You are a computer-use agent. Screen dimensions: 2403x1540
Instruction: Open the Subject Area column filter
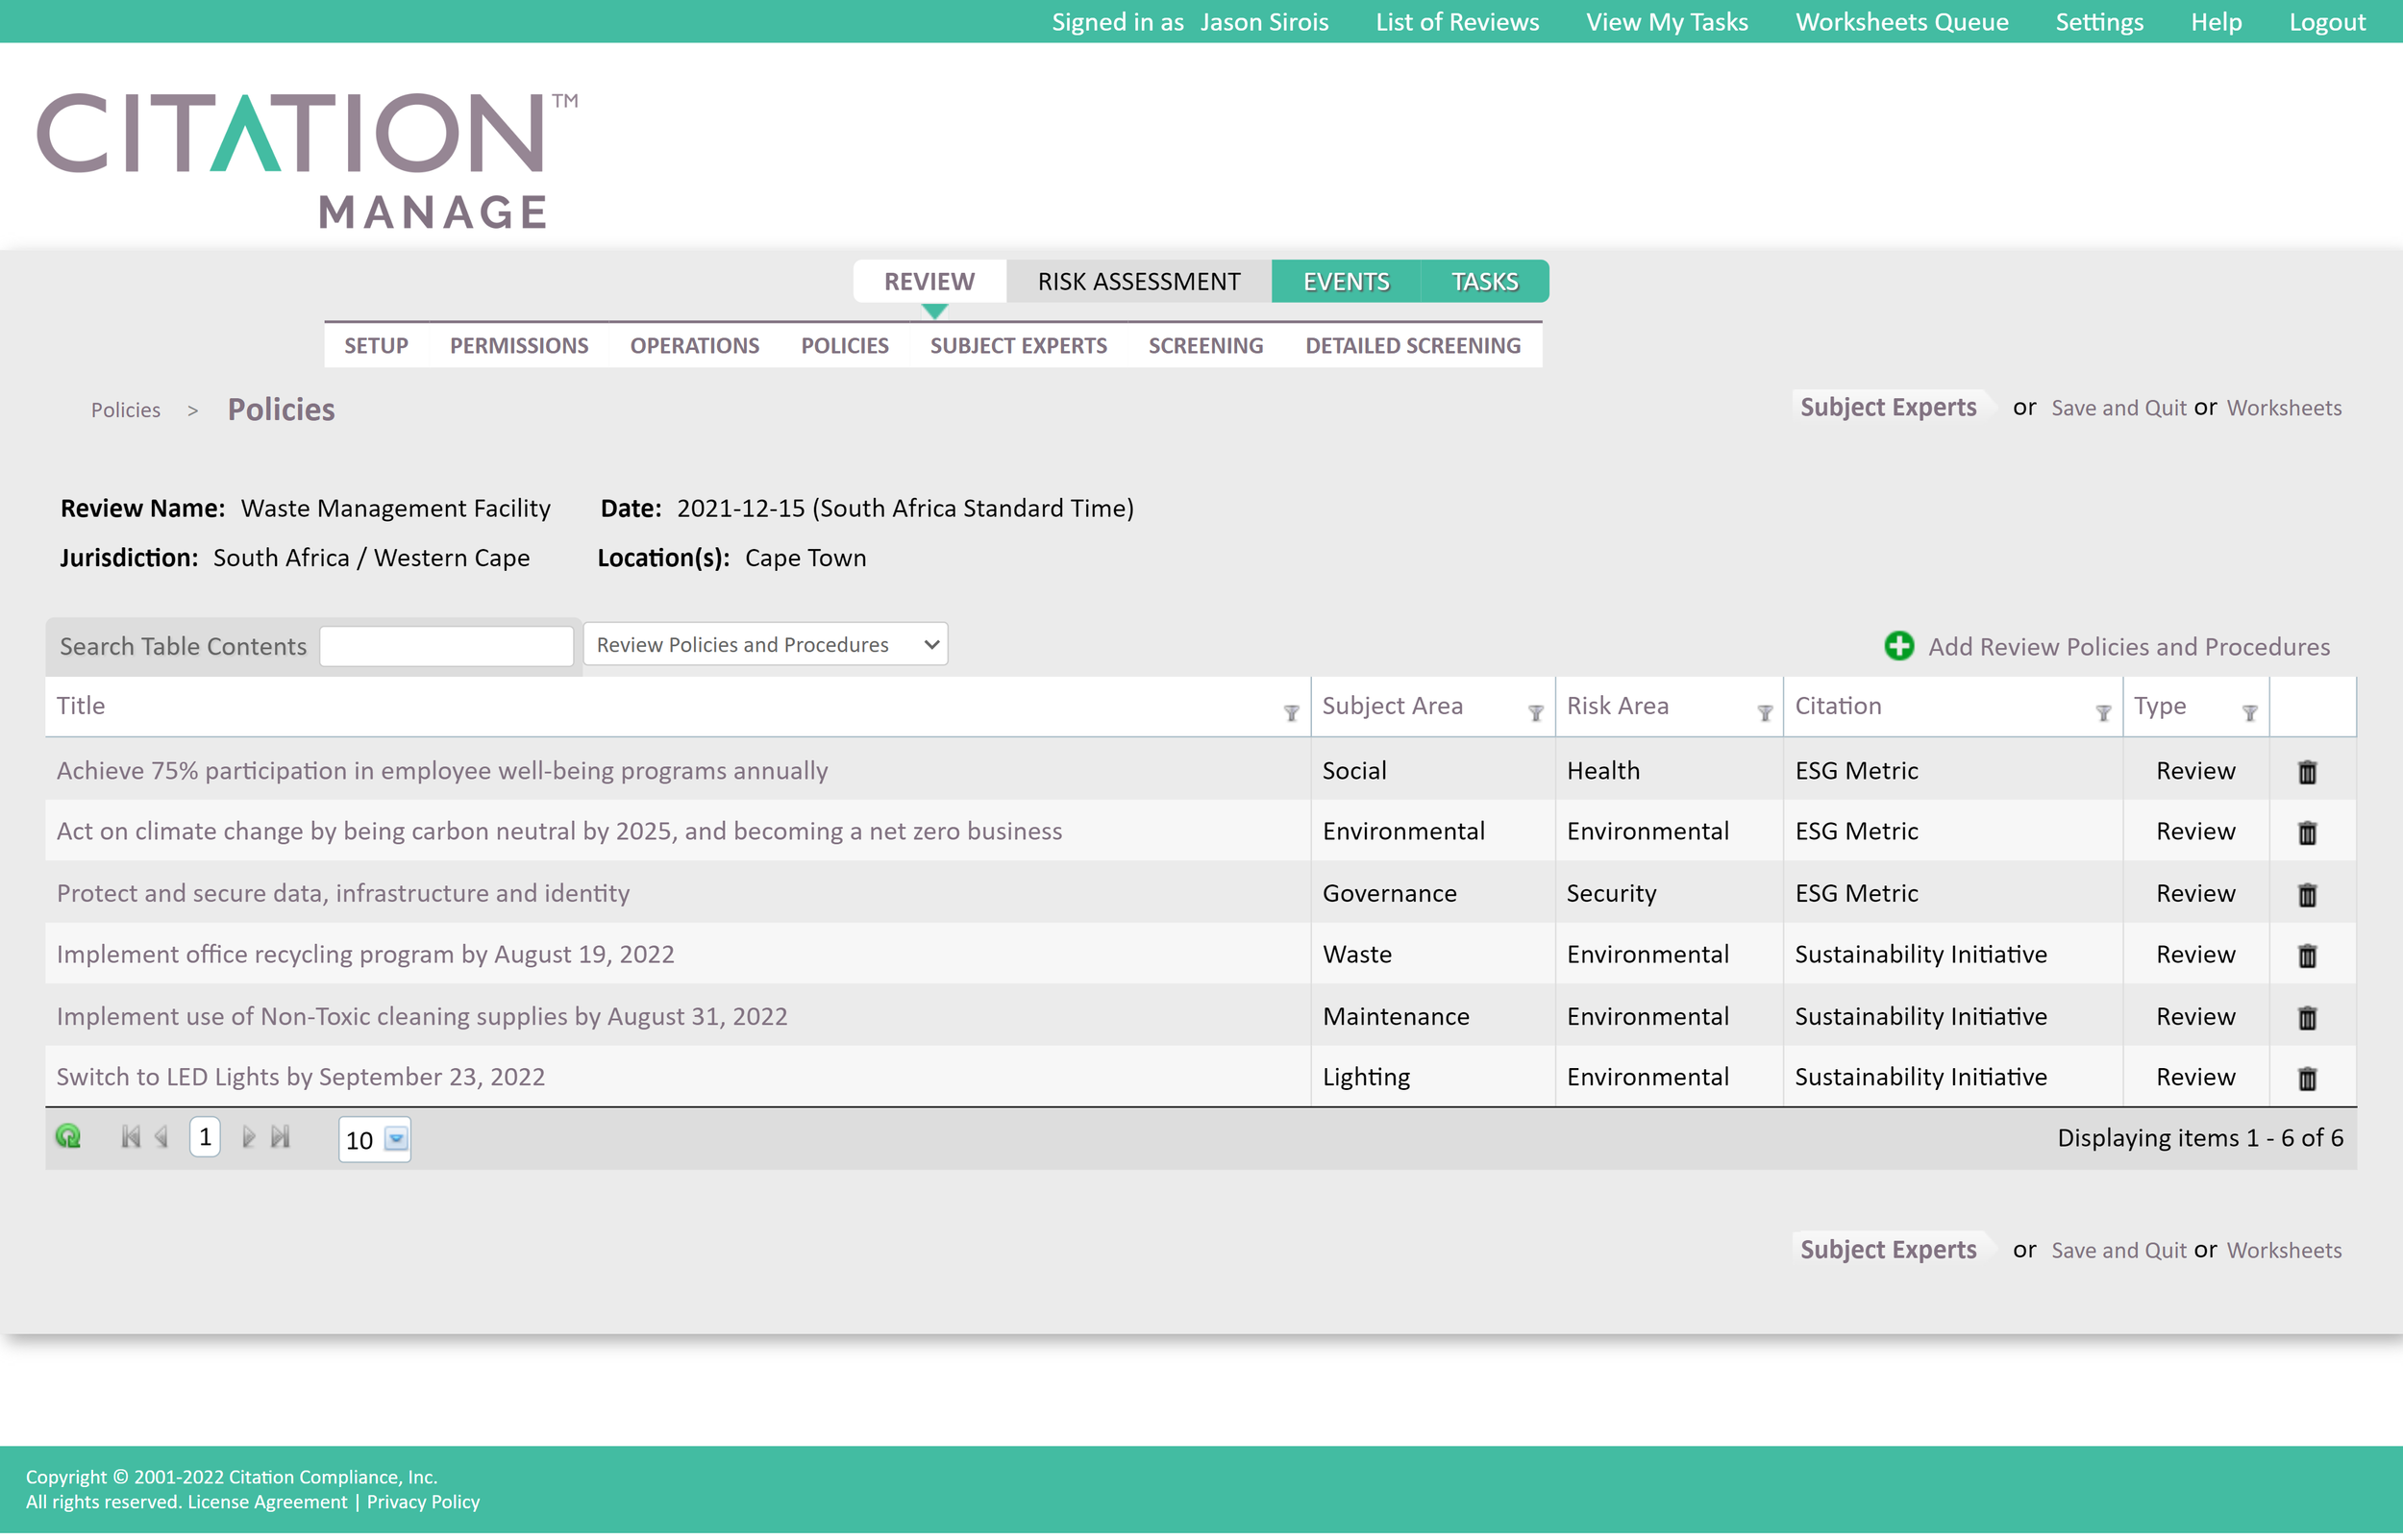pos(1535,713)
